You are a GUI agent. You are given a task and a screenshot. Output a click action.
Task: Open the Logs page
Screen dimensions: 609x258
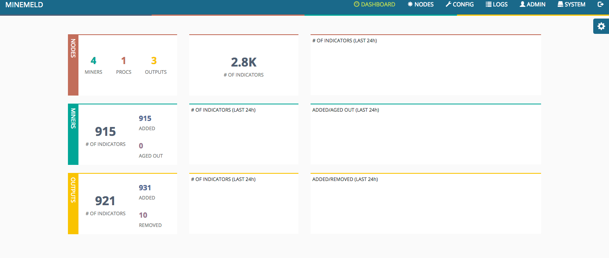(x=497, y=4)
